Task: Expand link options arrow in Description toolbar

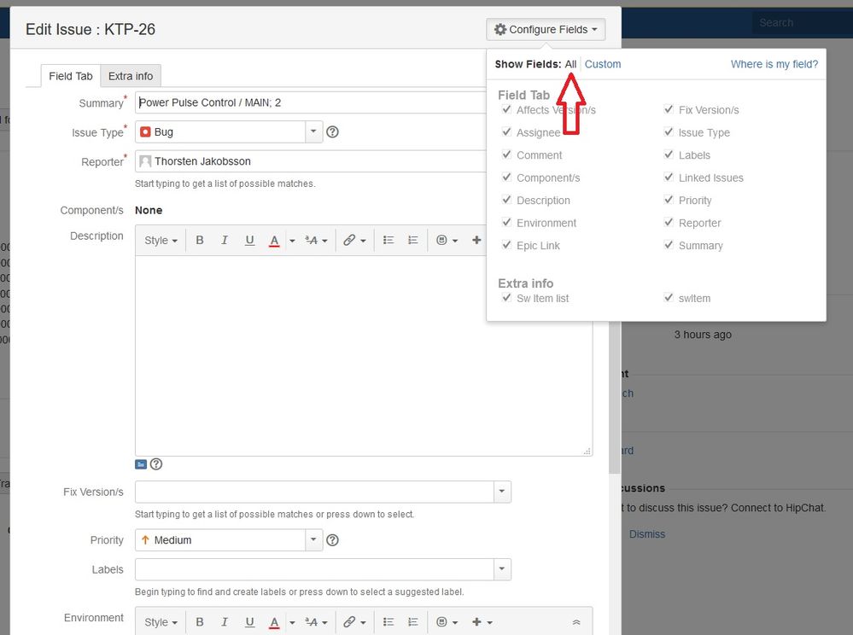Action: point(364,241)
